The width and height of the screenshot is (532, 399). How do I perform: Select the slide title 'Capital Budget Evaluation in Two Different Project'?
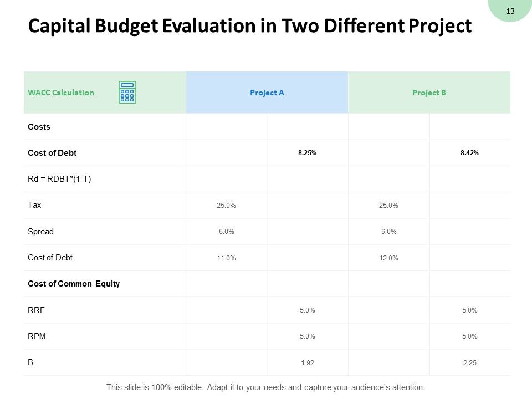(x=250, y=26)
